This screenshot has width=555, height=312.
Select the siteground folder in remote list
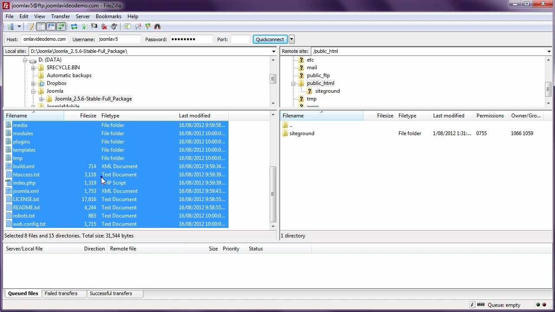click(302, 133)
